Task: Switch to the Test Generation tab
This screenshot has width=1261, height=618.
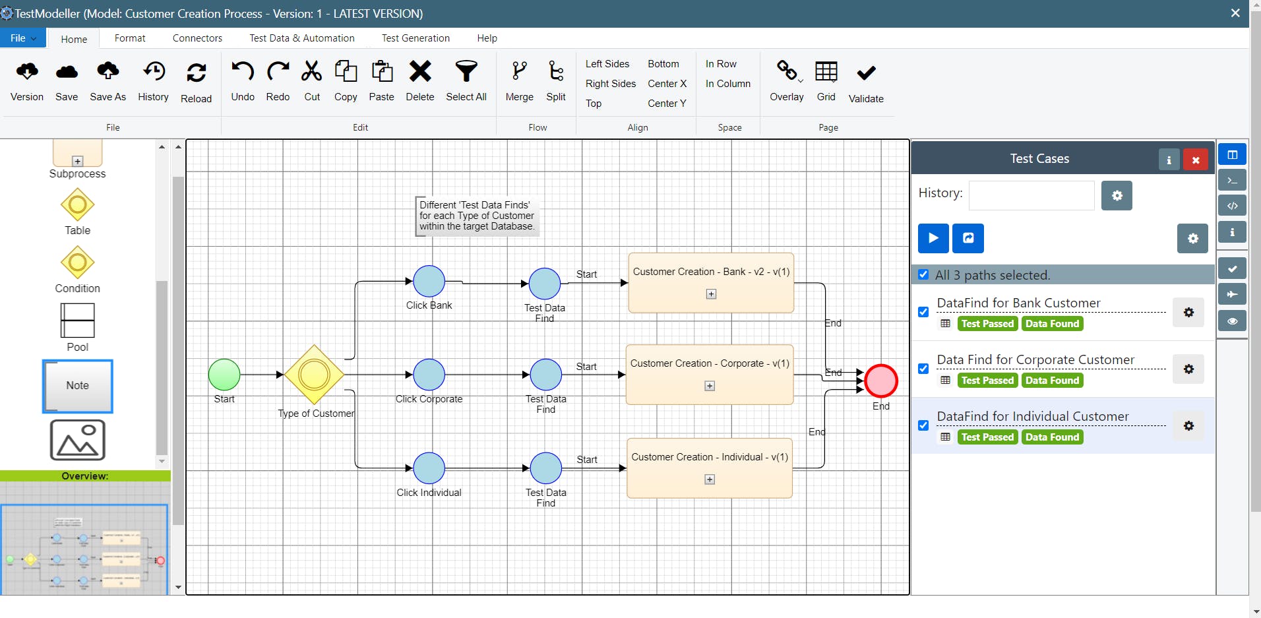Action: coord(415,38)
